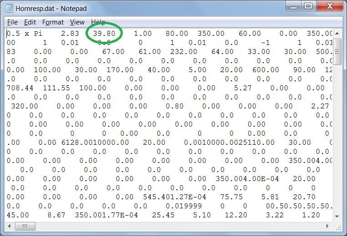Click the text '0.5 x Pi'
The width and height of the screenshot is (347, 236).
click(x=25, y=34)
